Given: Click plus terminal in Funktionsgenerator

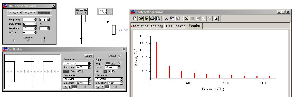Looking at the screenshot, I should click(45, 41).
